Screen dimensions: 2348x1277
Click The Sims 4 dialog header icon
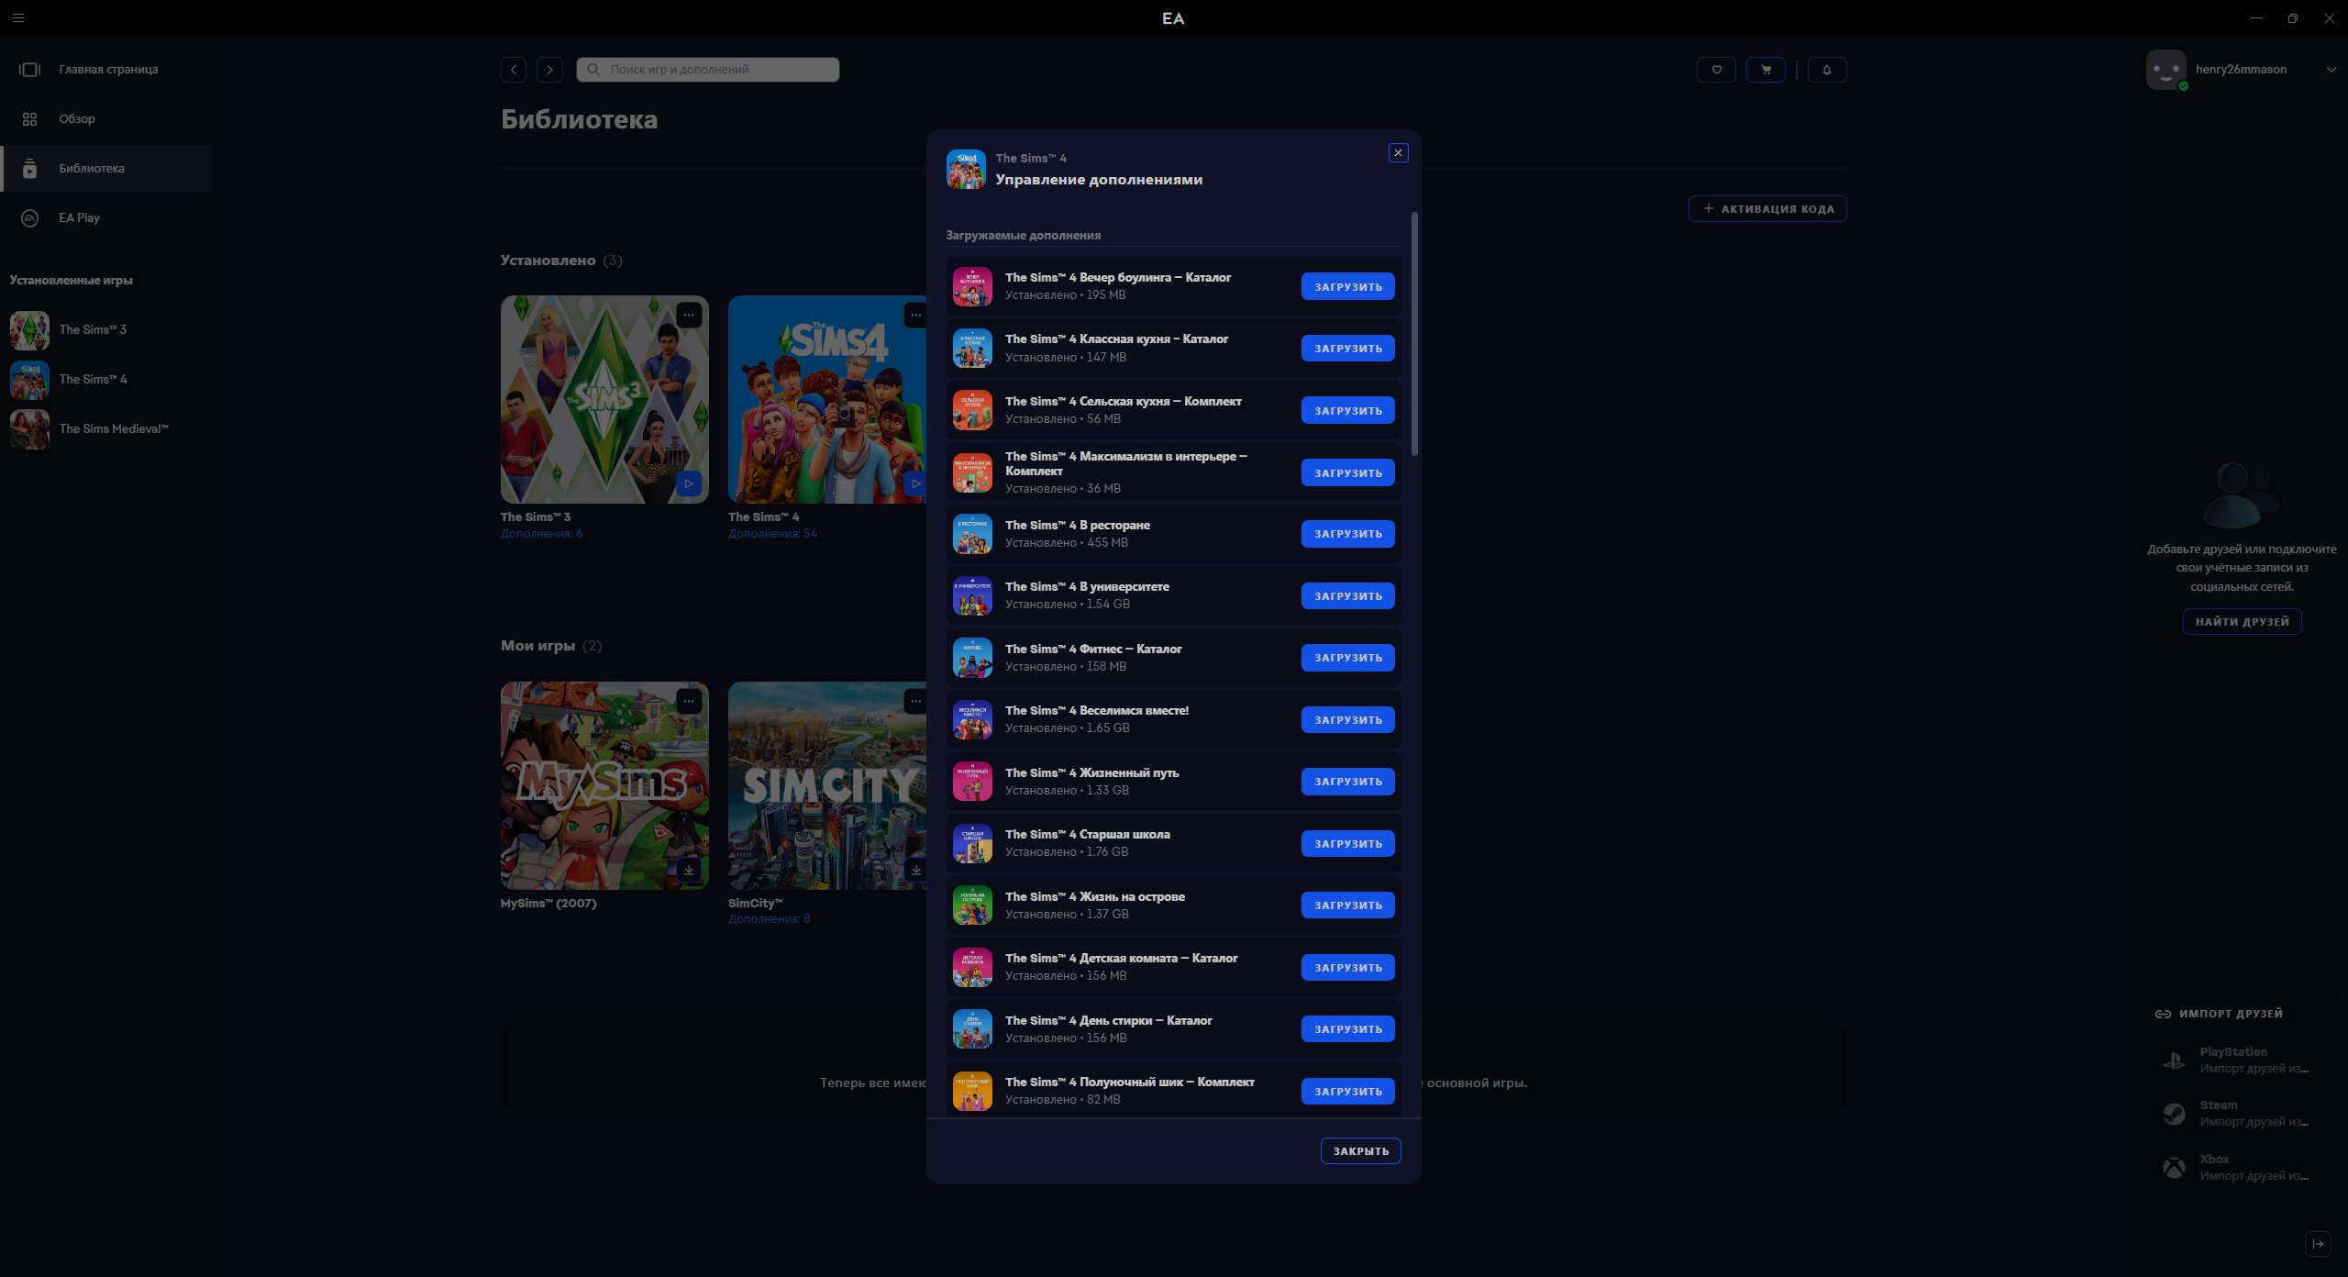tap(966, 170)
